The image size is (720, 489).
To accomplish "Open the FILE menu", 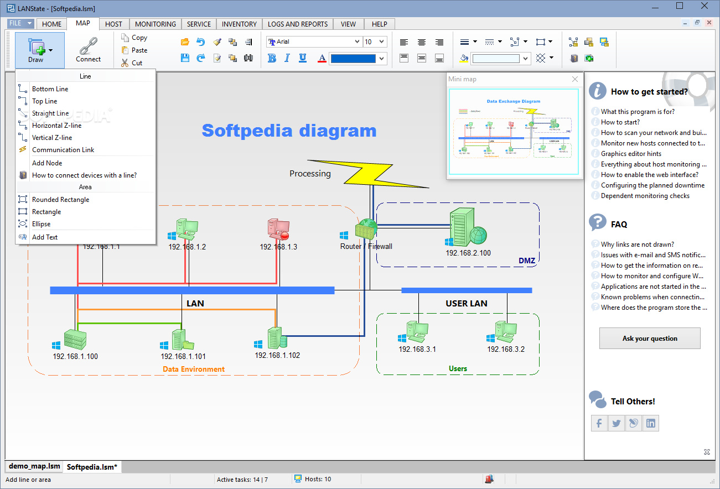I will click(x=21, y=24).
